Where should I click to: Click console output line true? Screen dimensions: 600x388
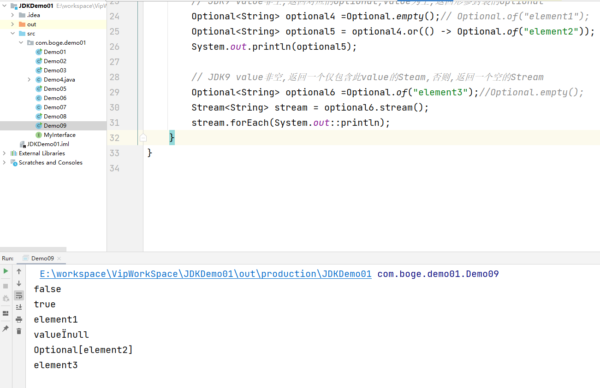click(x=45, y=304)
